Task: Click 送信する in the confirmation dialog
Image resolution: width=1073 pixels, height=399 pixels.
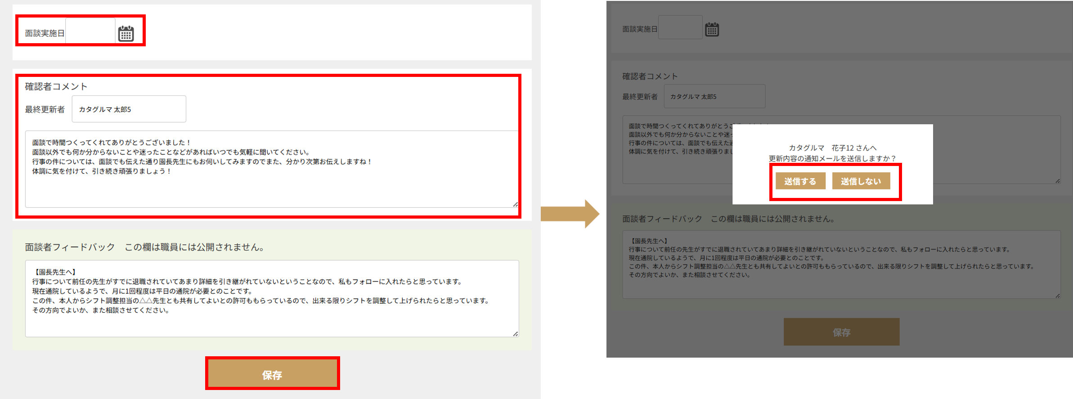Action: pyautogui.click(x=800, y=181)
